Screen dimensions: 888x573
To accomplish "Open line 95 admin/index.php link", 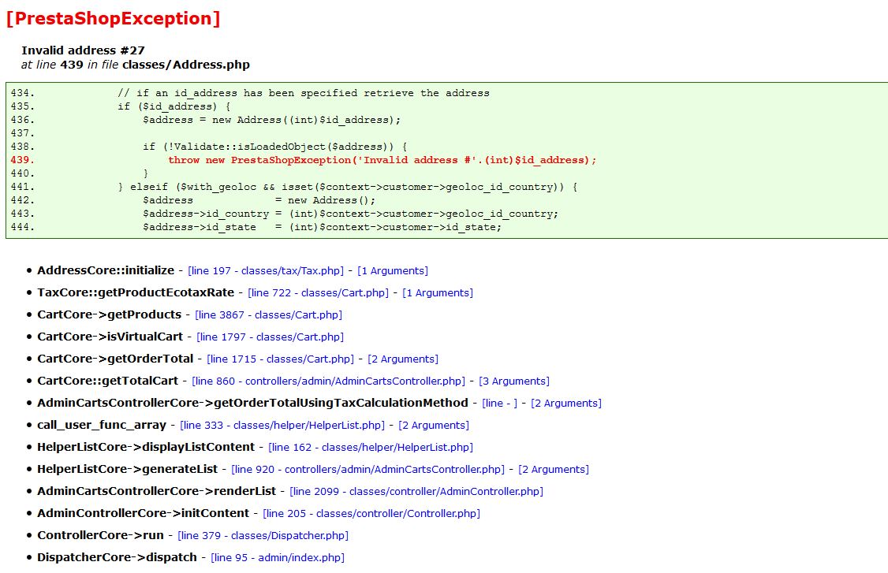I will coord(278,558).
